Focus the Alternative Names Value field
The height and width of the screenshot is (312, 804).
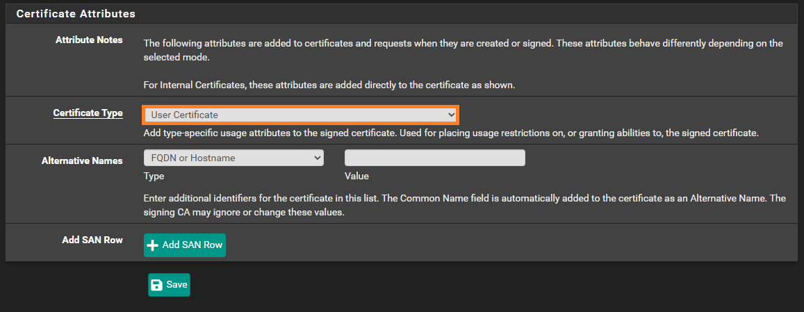[435, 158]
